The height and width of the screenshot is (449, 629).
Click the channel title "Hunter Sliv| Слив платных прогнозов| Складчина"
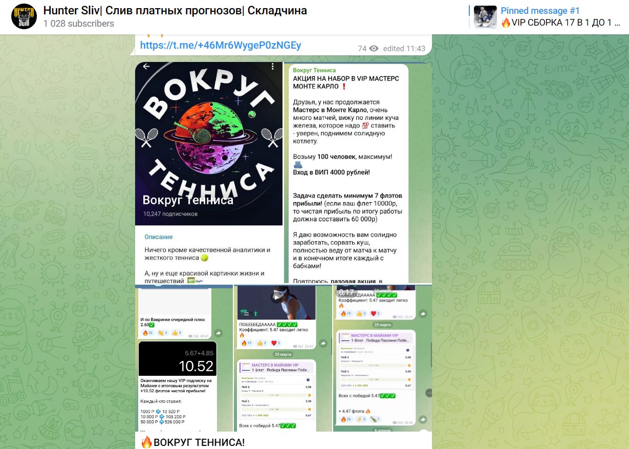tap(175, 10)
